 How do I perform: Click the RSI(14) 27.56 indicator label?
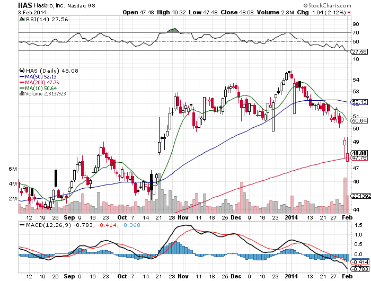[x=47, y=20]
